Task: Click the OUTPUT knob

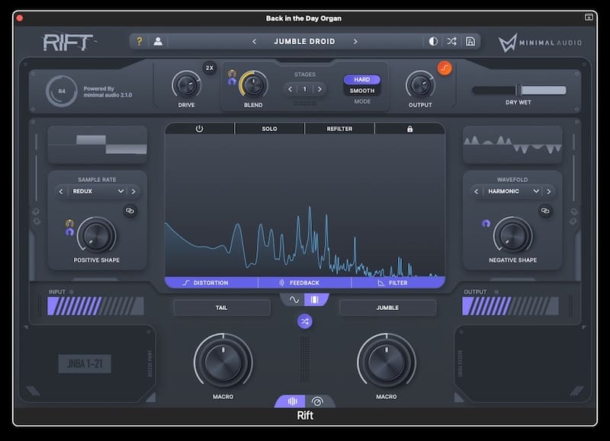Action: pos(420,85)
